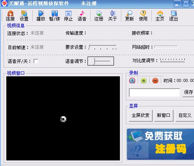Pause recording with the green pause icon

coord(144,81)
